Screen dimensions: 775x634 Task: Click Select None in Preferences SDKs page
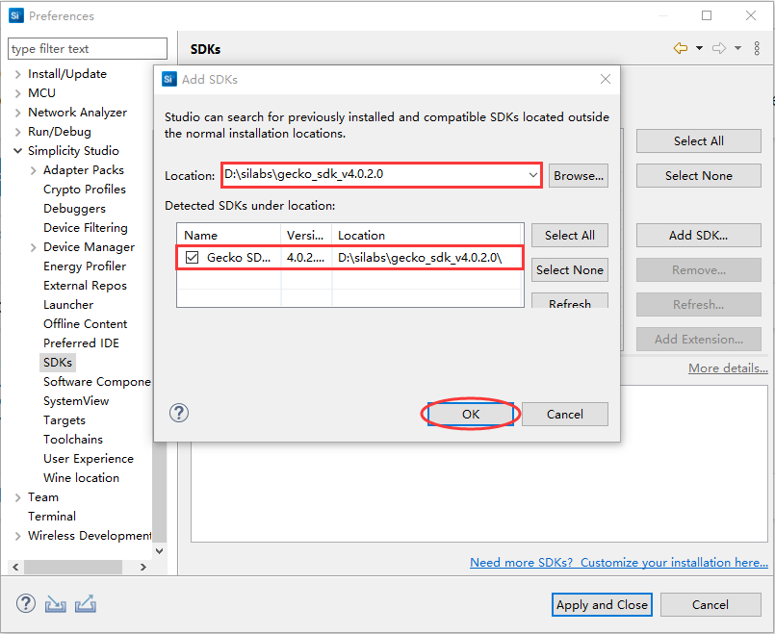click(x=698, y=176)
